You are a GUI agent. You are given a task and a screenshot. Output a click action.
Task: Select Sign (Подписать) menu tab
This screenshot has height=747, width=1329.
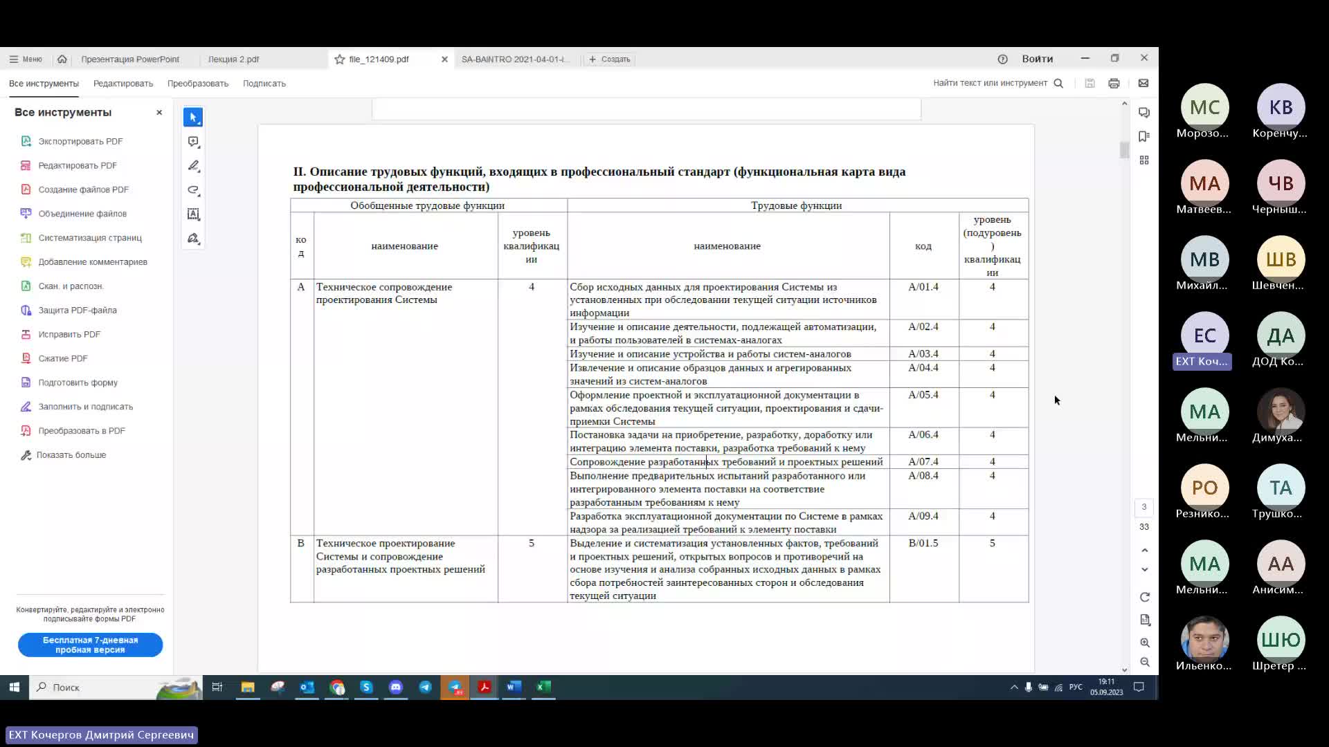point(264,84)
